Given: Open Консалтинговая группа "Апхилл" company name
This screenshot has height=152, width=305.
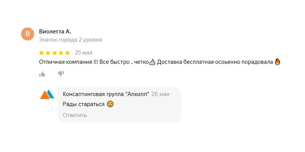Looking at the screenshot, I should 106,94.
